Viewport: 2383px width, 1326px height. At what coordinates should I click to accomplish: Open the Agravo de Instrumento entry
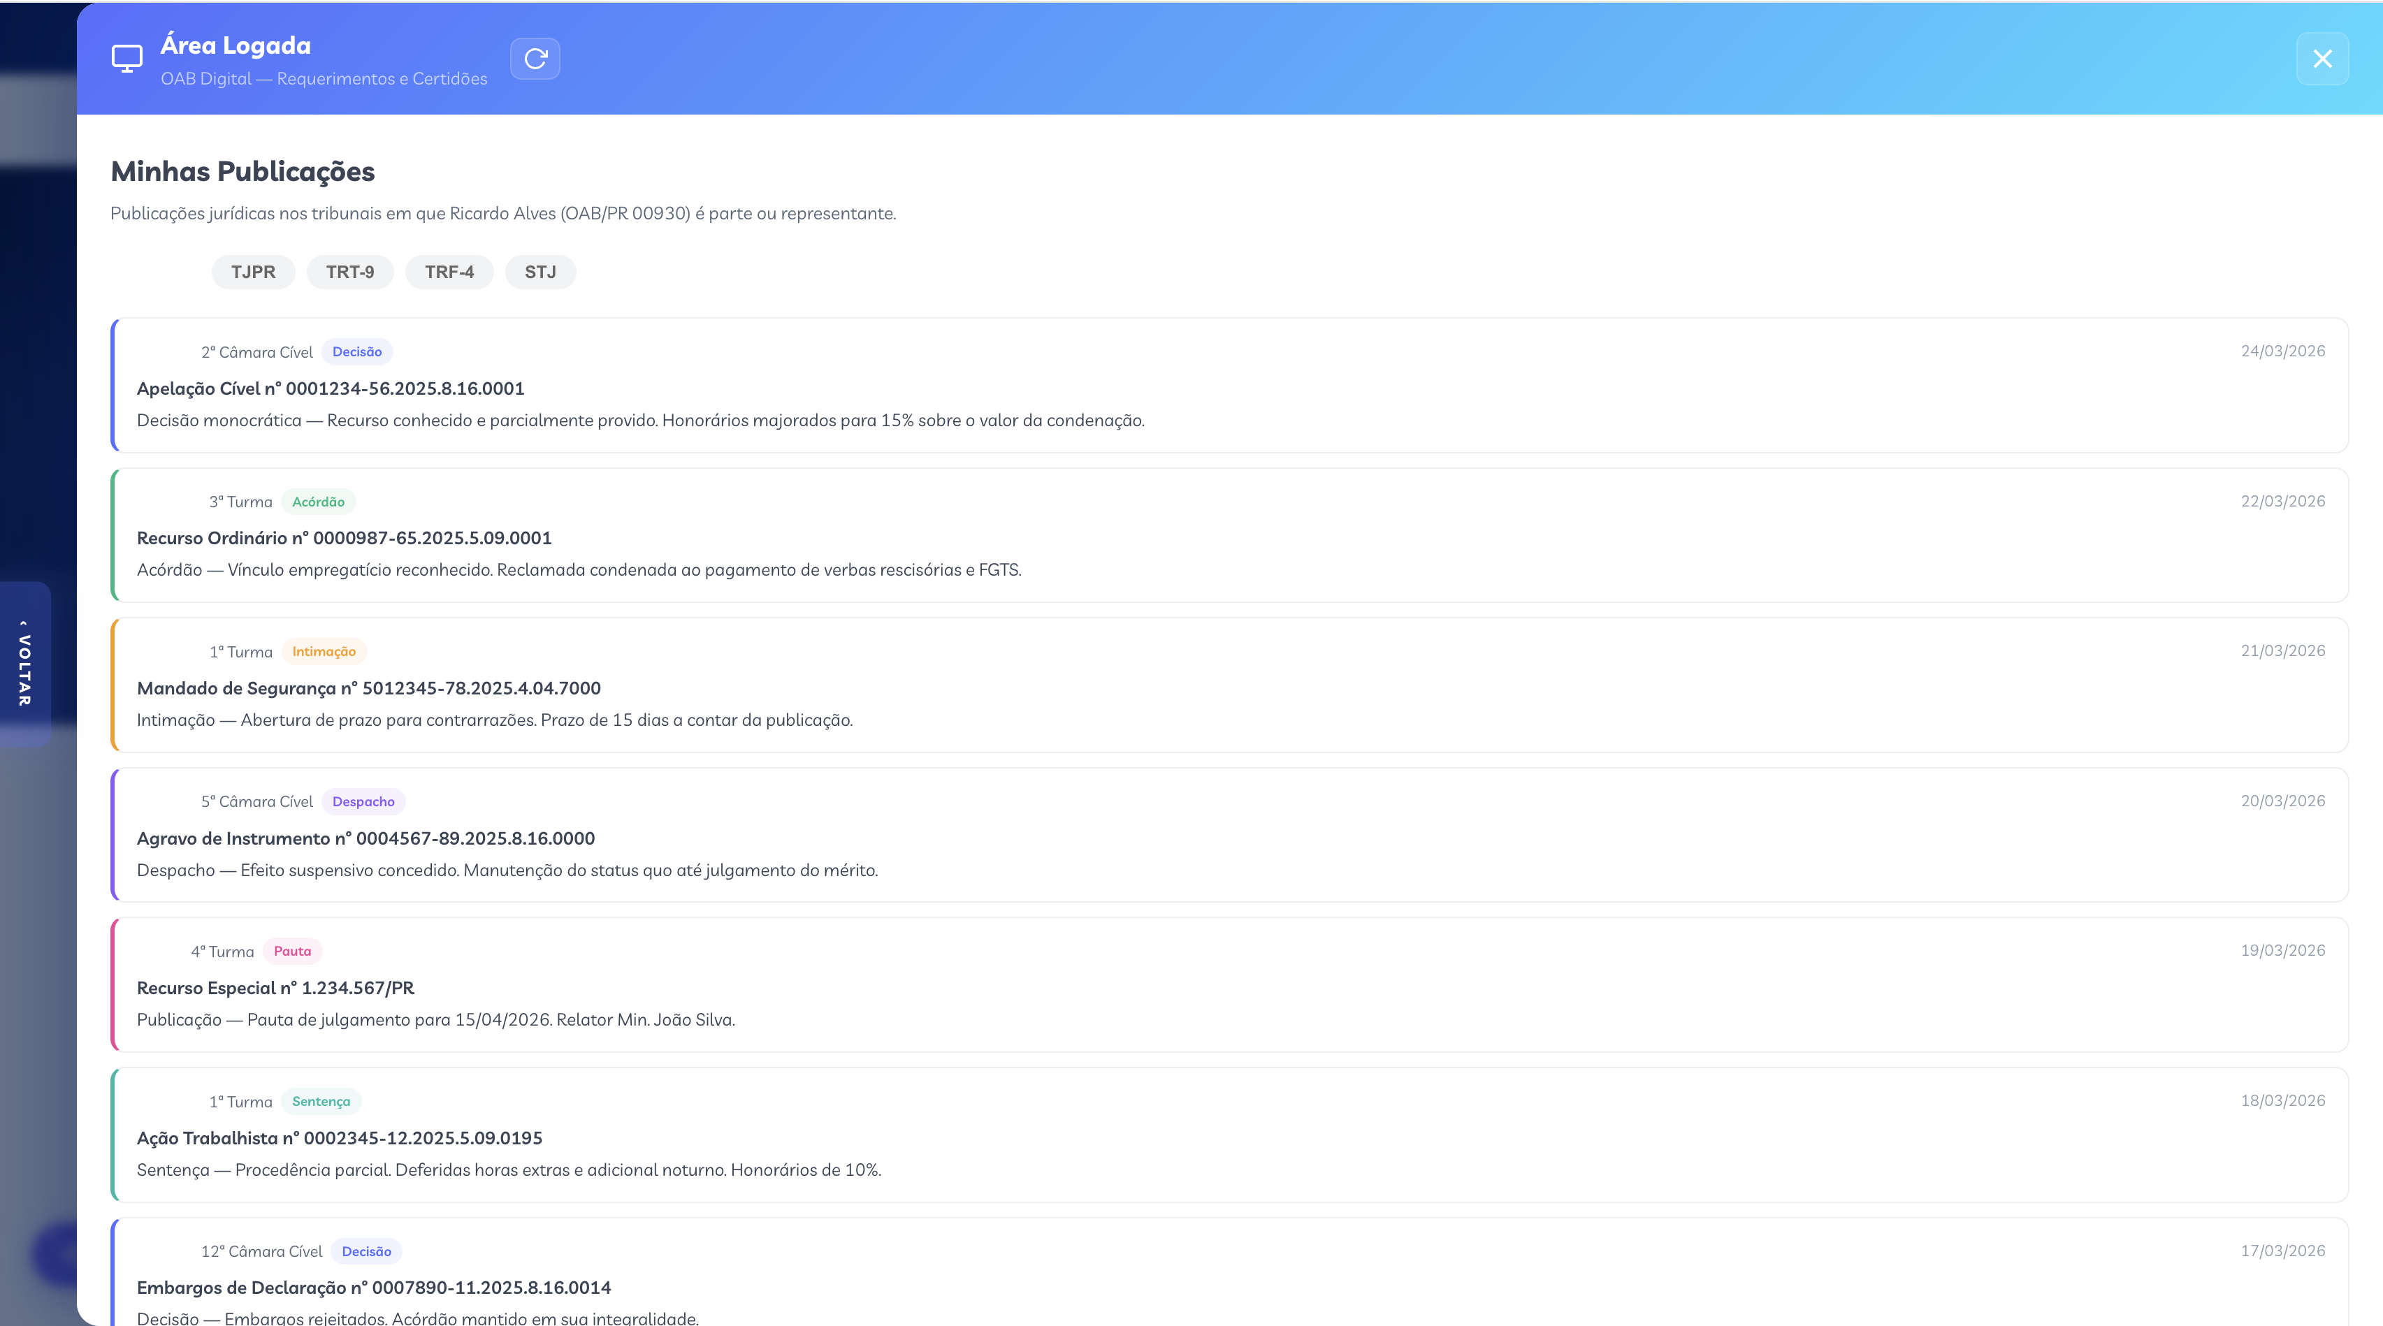coord(365,838)
